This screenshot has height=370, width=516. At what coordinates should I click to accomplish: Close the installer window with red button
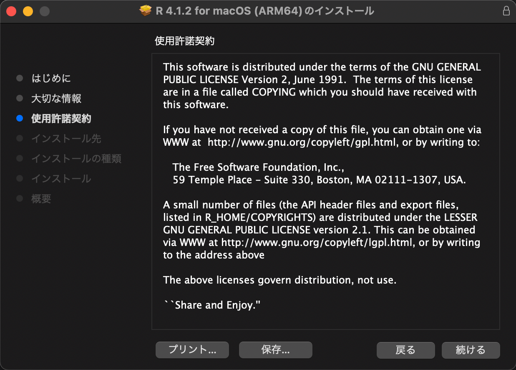pos(11,11)
